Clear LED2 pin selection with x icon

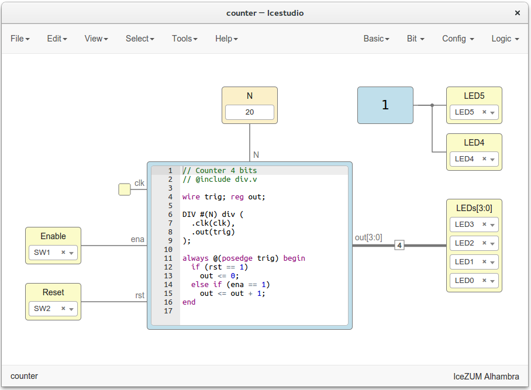click(x=484, y=243)
